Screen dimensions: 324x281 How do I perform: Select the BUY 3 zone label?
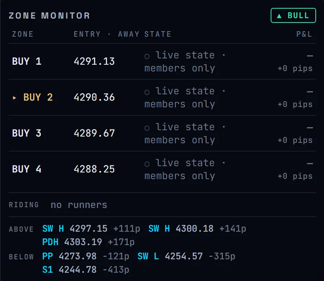click(x=27, y=133)
